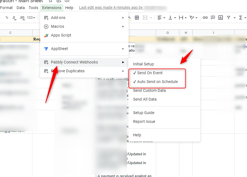Insert a link using the toolbar
Viewport: 247px width, 177px height.
coord(205,18)
